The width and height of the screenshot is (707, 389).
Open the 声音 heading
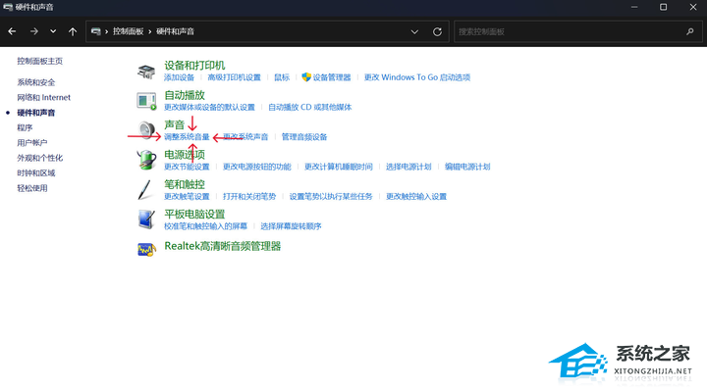tap(175, 125)
